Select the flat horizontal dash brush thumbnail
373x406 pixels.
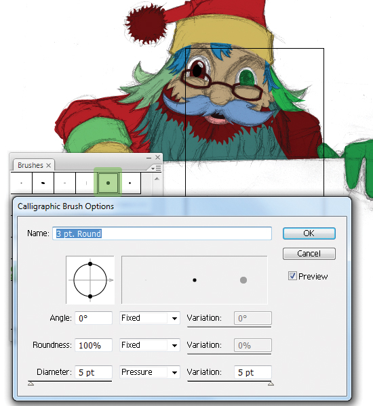point(64,183)
